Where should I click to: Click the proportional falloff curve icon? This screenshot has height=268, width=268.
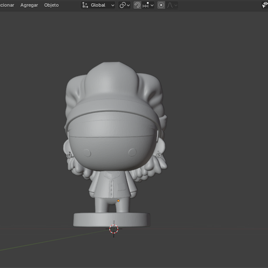coord(170,5)
